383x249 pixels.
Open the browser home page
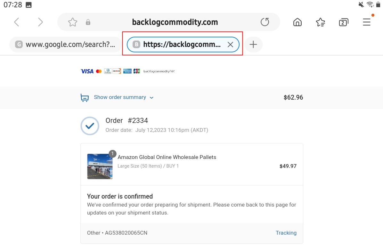pyautogui.click(x=297, y=22)
